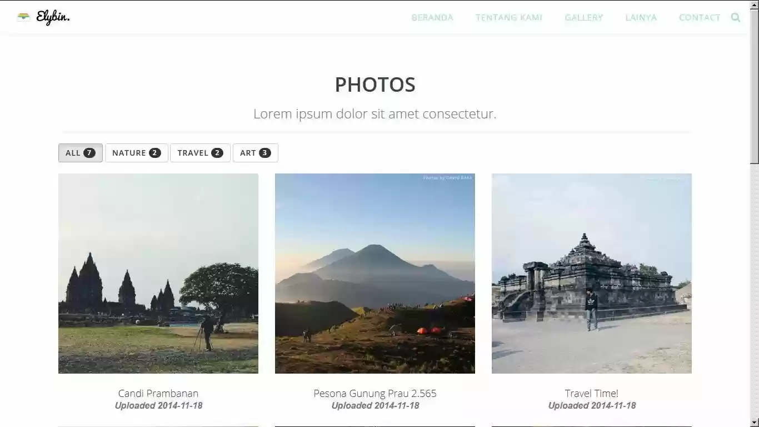Click the Pesona Gunung Prau 2.565 caption

click(375, 393)
